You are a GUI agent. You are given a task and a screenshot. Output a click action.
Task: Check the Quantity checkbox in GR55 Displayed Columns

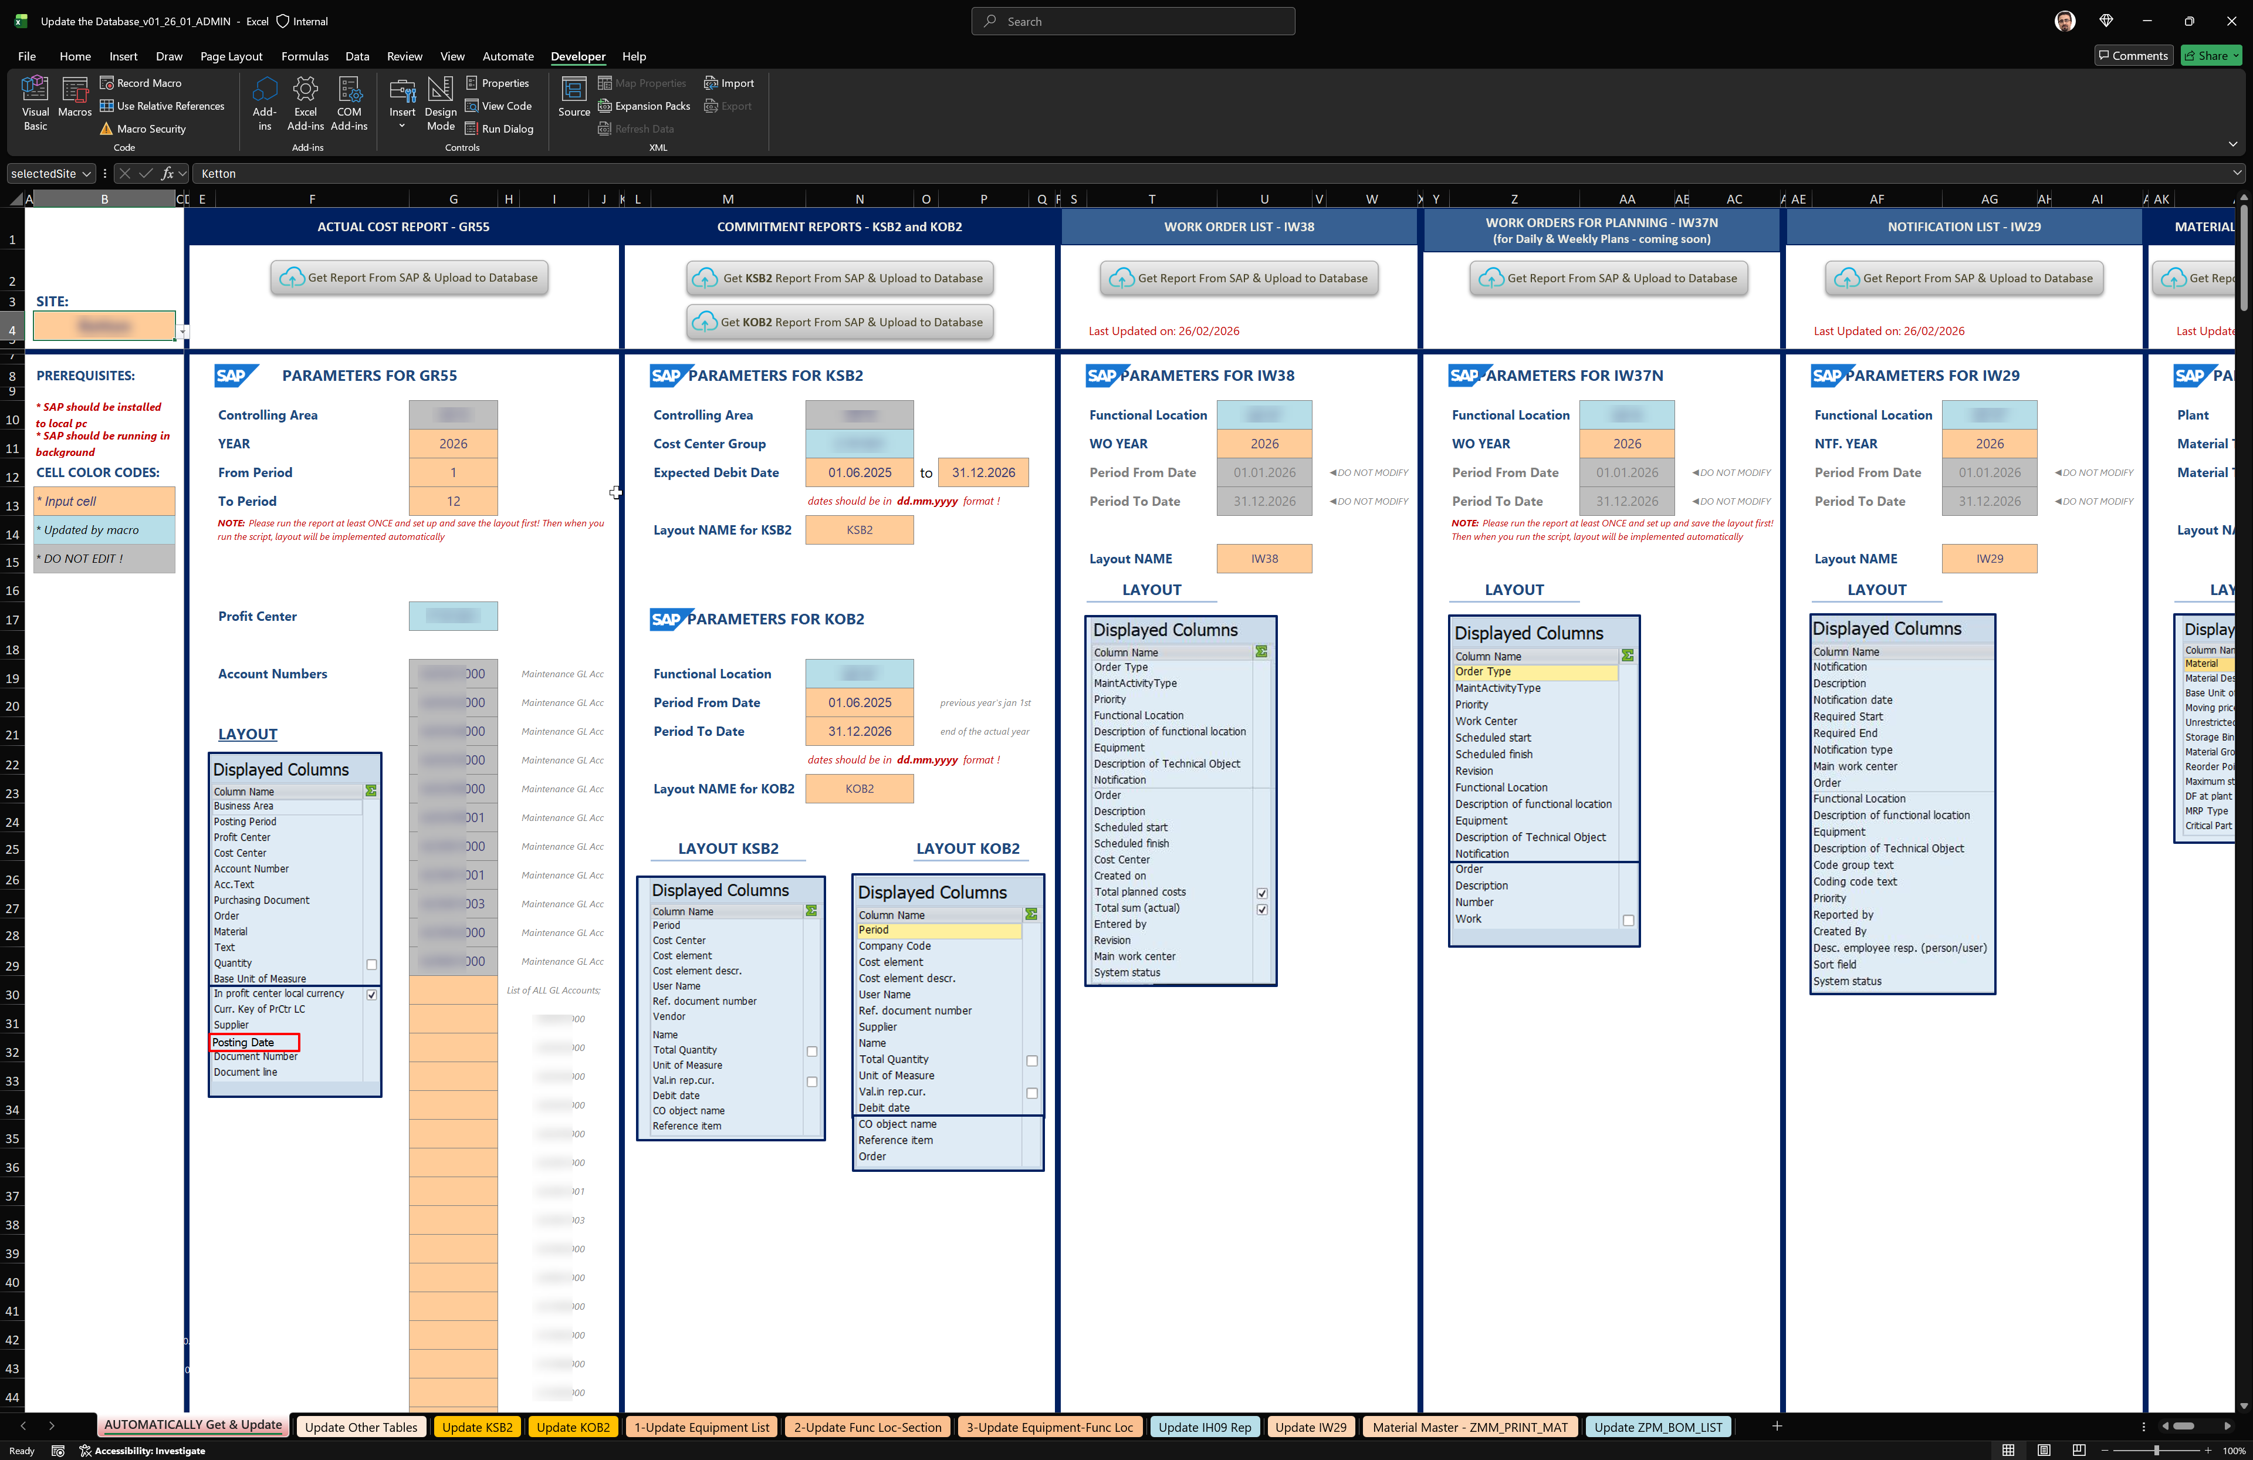(x=371, y=963)
